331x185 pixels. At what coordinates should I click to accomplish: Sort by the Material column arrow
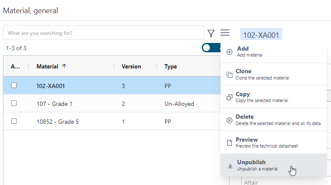click(x=64, y=66)
